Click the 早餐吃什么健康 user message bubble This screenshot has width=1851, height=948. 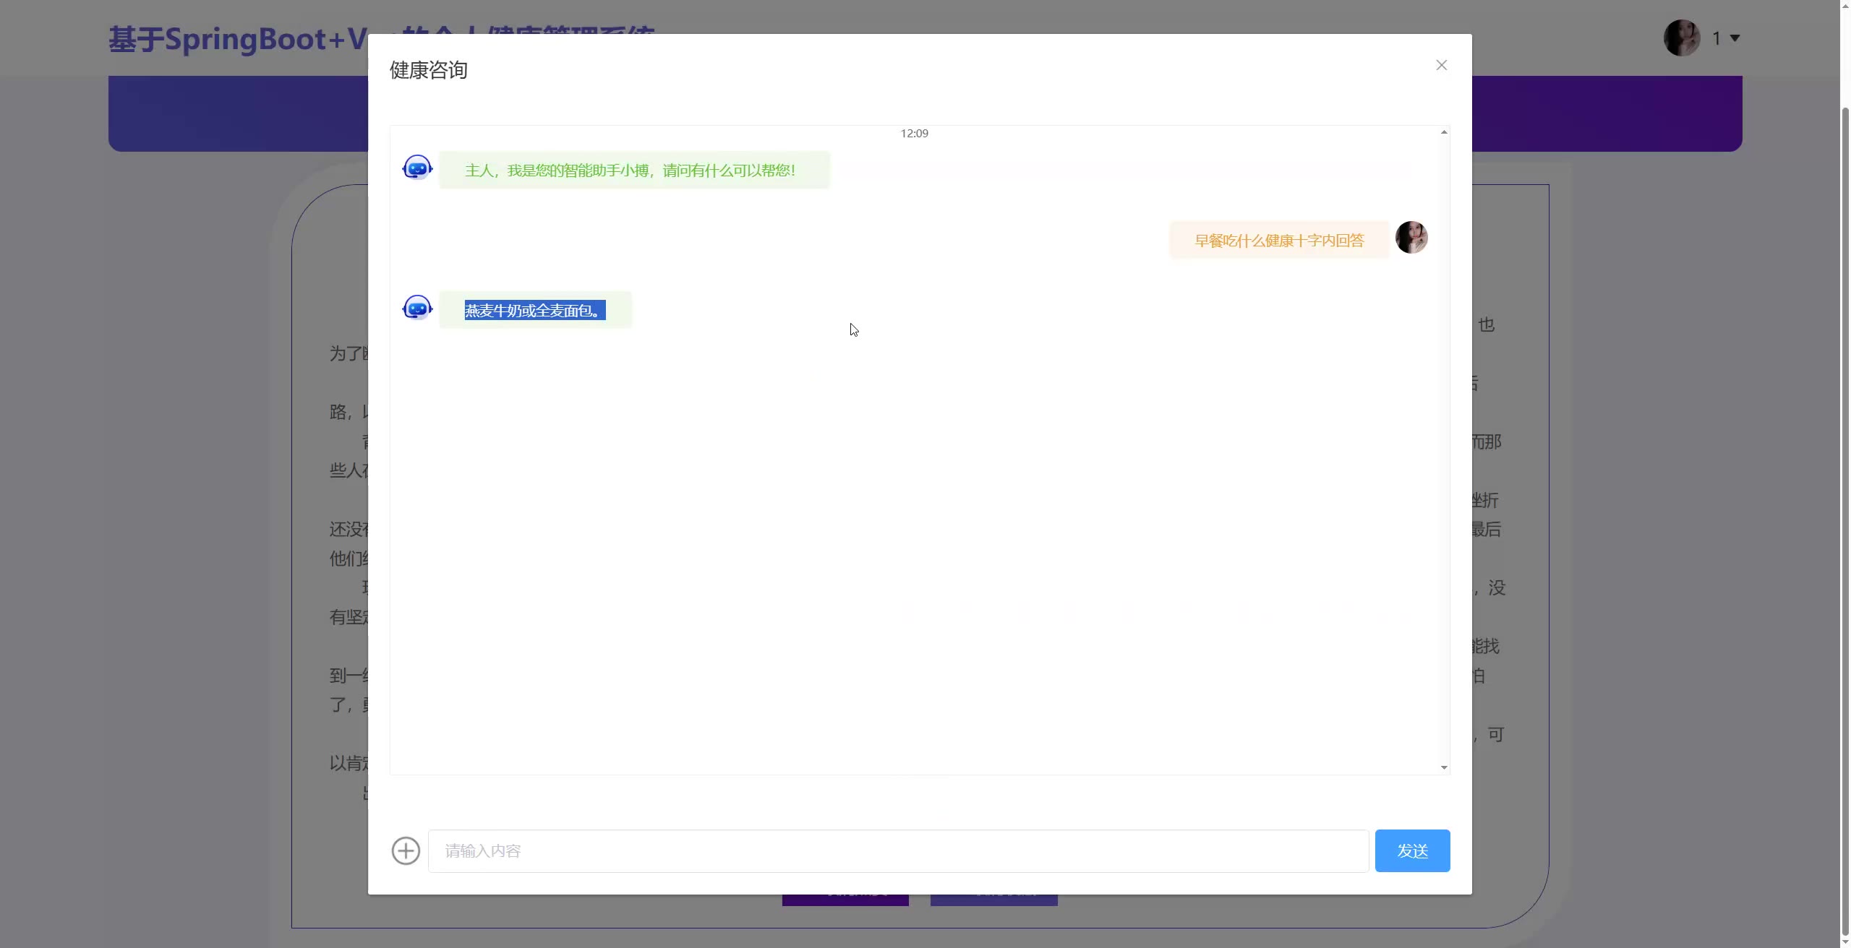point(1278,241)
